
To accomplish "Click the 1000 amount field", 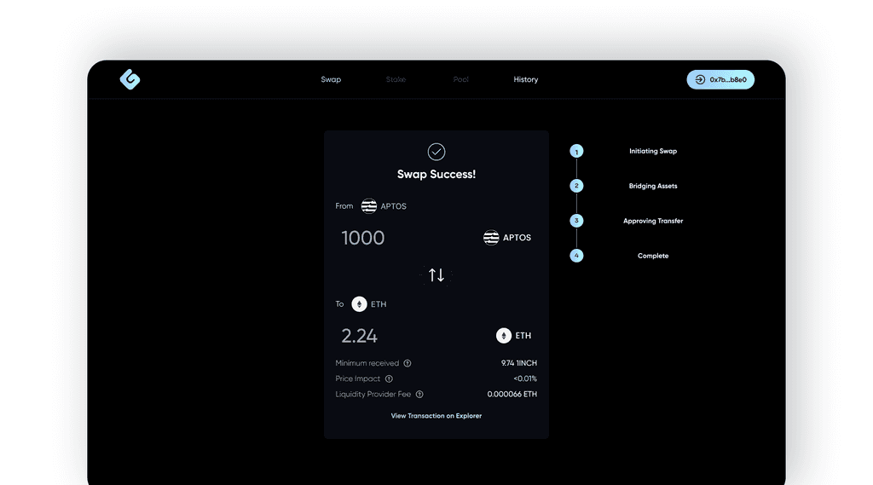I will [x=363, y=238].
